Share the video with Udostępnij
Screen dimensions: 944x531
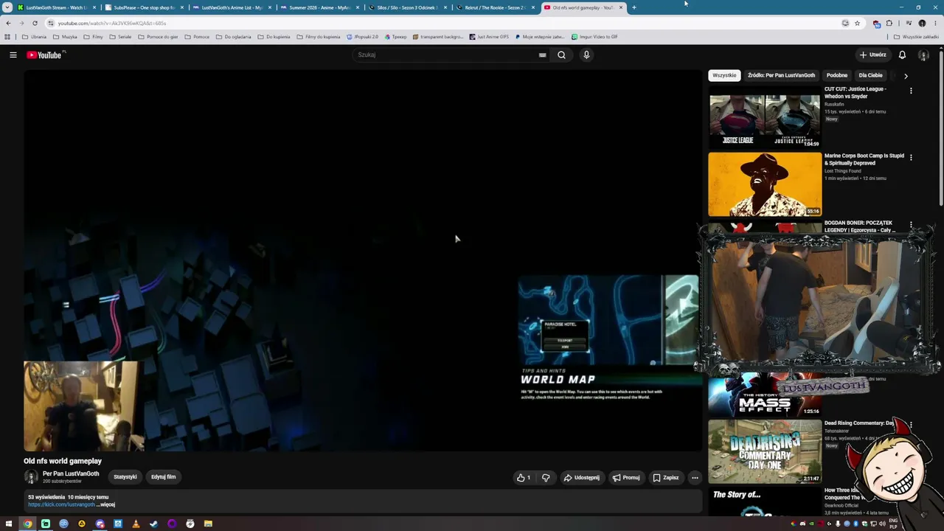tap(581, 477)
